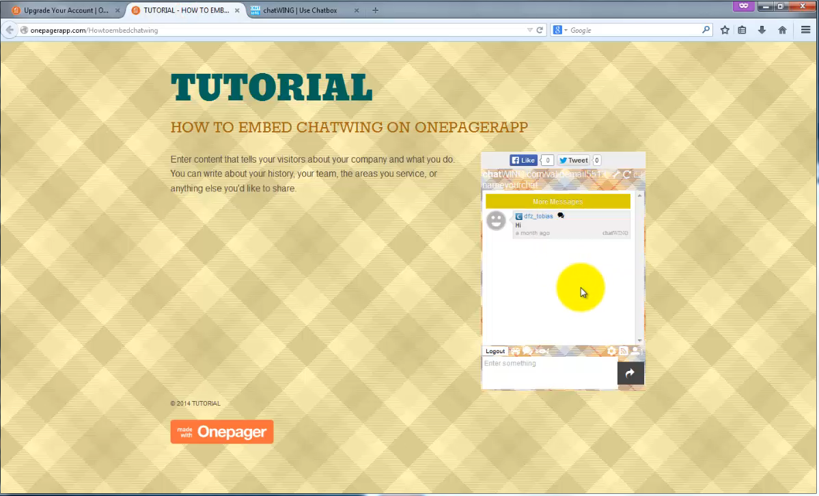Viewport: 819px width, 496px height.
Task: Show bookmarks list icon
Action: click(742, 30)
